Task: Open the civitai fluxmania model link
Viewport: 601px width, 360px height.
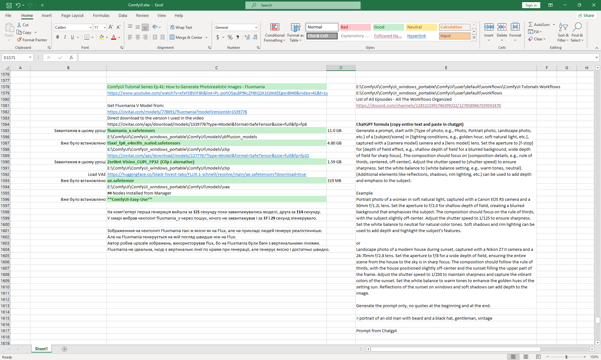Action: pyautogui.click(x=177, y=112)
